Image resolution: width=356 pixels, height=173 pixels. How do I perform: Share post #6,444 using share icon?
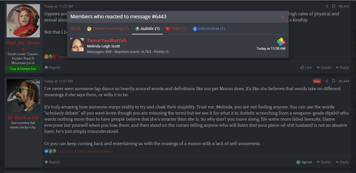(327, 81)
